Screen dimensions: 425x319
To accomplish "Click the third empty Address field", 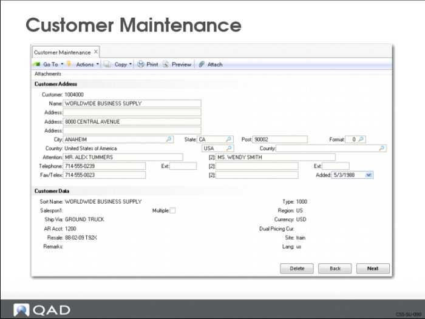I will [132, 130].
